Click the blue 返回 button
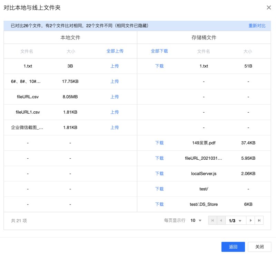 point(233,247)
